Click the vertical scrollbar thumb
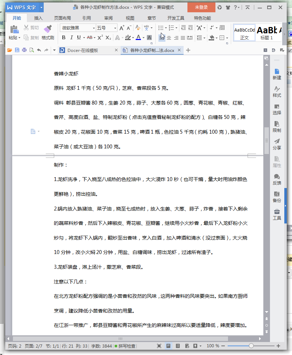Viewport: 292px width, 355px height. pos(266,141)
